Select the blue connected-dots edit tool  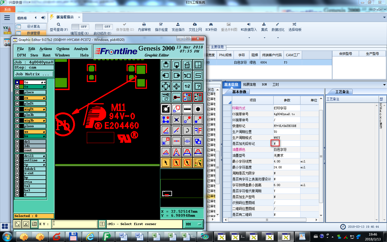click(166, 120)
